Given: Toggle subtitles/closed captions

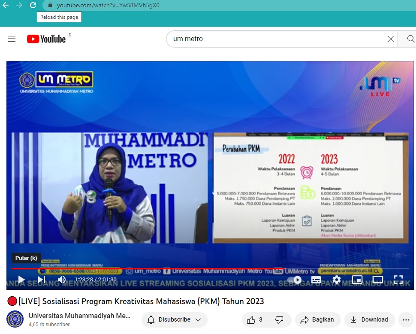Looking at the screenshot, I should 316,280.
